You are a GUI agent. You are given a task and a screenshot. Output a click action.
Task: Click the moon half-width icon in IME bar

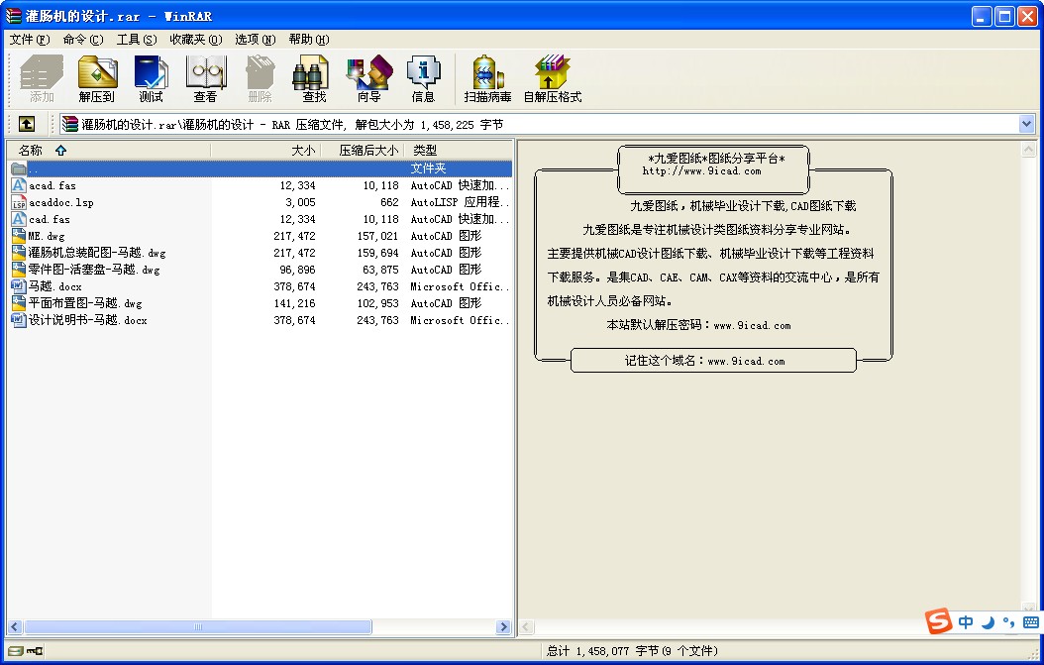click(989, 622)
